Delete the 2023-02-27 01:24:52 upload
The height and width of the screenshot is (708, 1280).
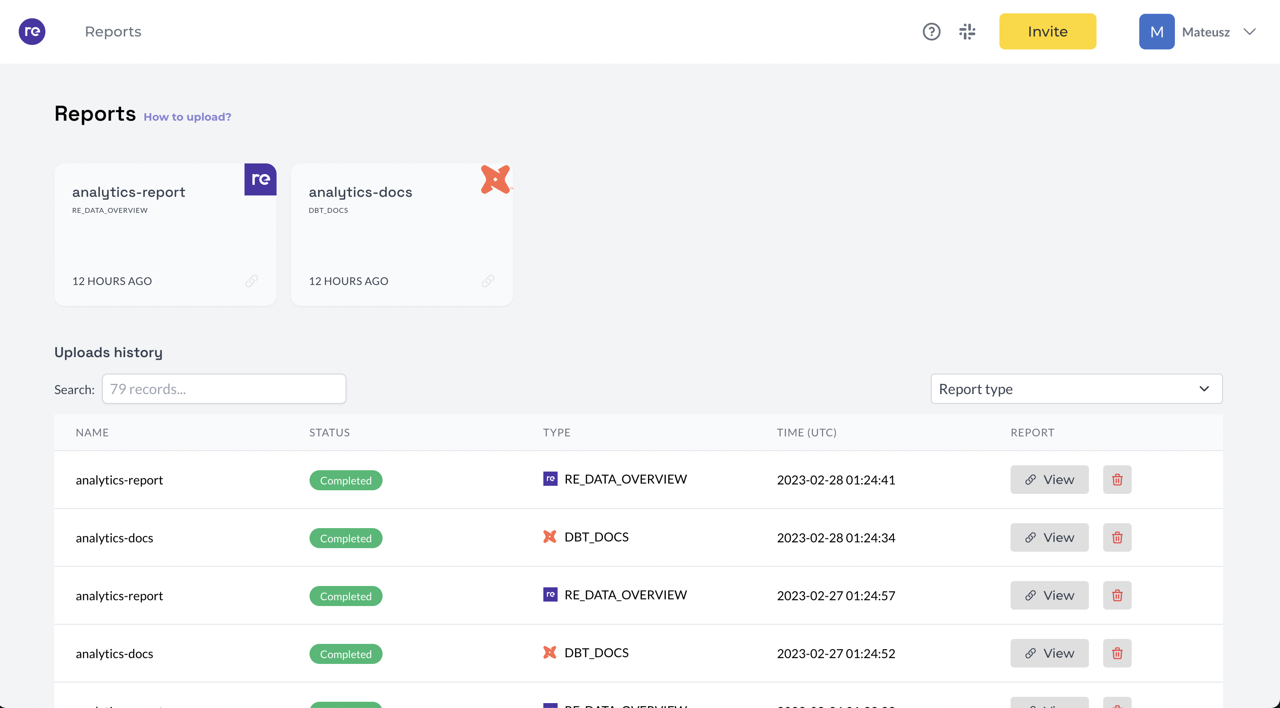pyautogui.click(x=1117, y=653)
